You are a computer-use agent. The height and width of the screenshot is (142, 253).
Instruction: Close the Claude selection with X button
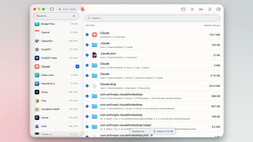point(77,66)
